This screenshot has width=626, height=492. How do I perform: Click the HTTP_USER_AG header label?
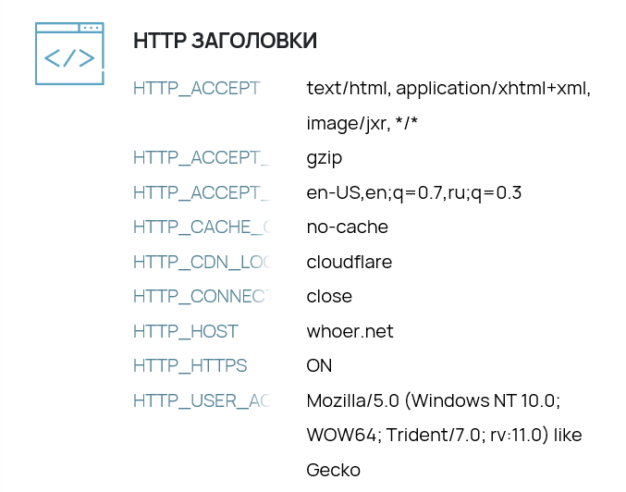(201, 401)
